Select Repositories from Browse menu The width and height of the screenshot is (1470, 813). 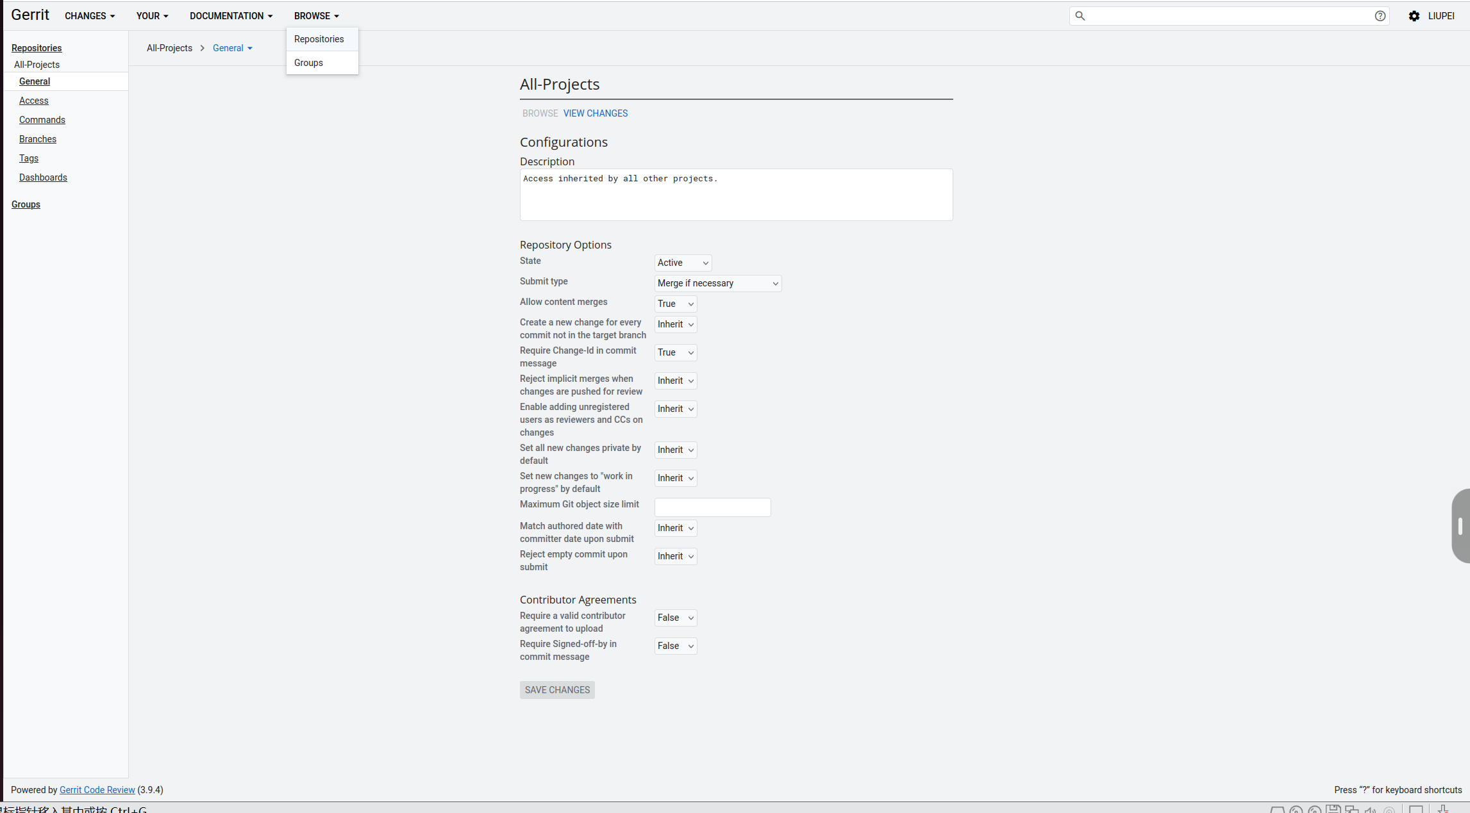tap(319, 39)
